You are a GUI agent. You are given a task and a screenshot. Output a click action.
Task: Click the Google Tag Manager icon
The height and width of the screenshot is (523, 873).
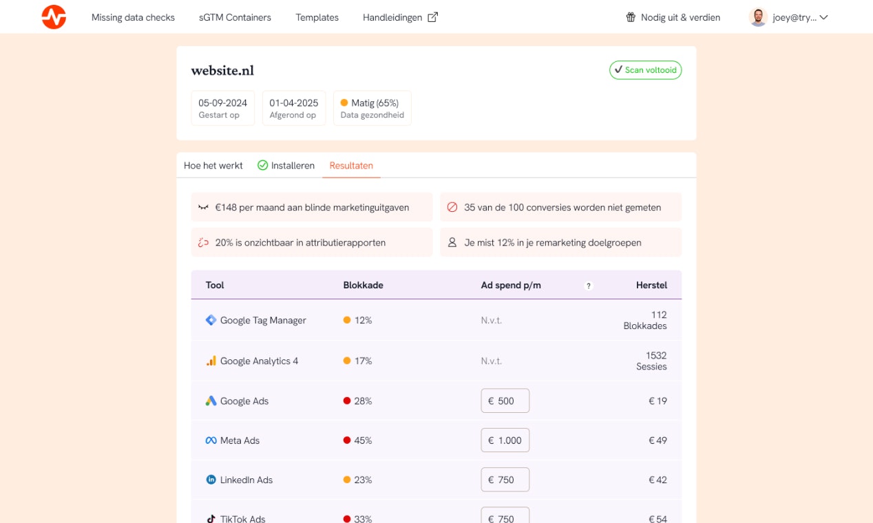coord(211,320)
